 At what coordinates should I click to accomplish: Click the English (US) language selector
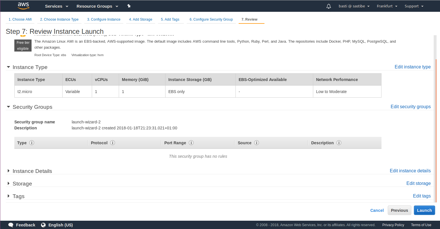[x=61, y=225]
